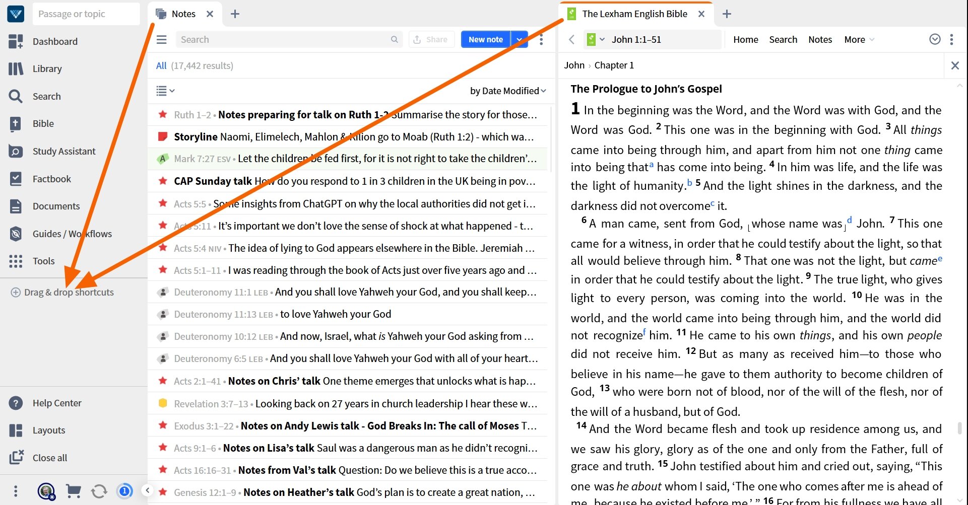Image resolution: width=968 pixels, height=505 pixels.
Task: Open the Deuteronomy 11:13 LEB note
Action: pos(348,314)
